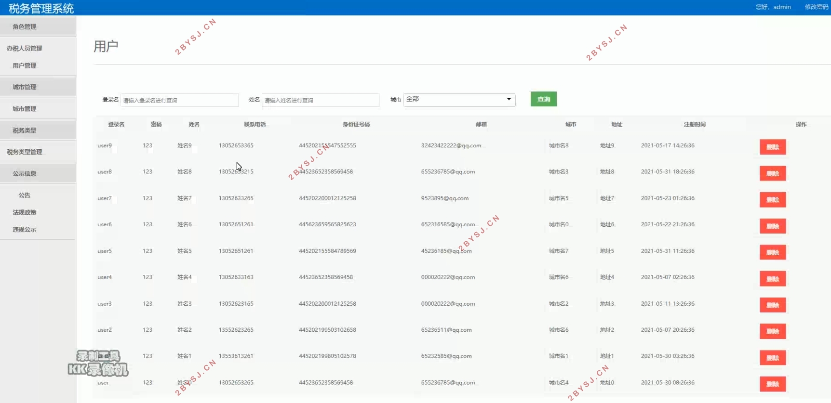Viewport: 831px width, 403px height.
Task: Click the 身份证号码 column header
Action: 356,124
